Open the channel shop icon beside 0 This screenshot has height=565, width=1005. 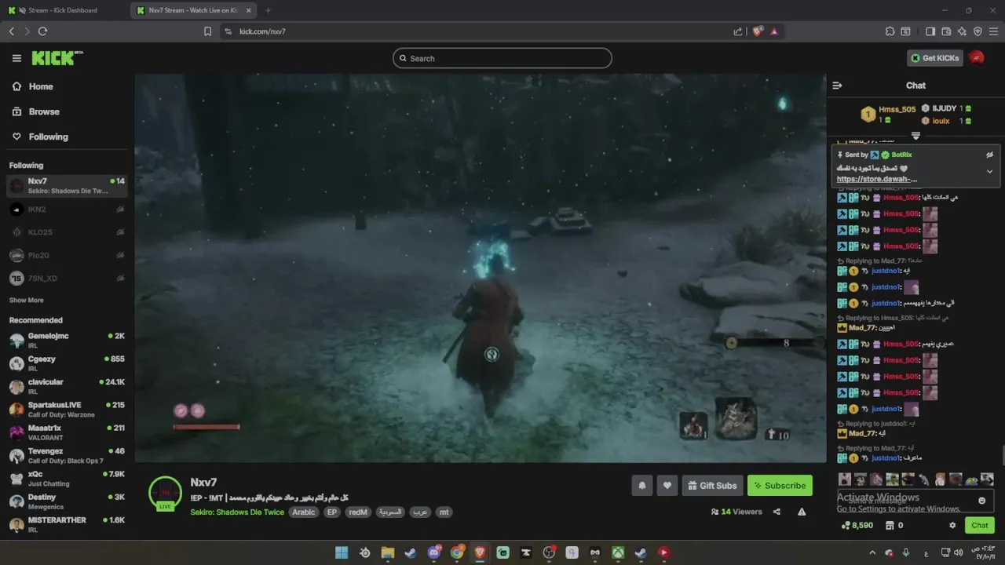click(890, 526)
